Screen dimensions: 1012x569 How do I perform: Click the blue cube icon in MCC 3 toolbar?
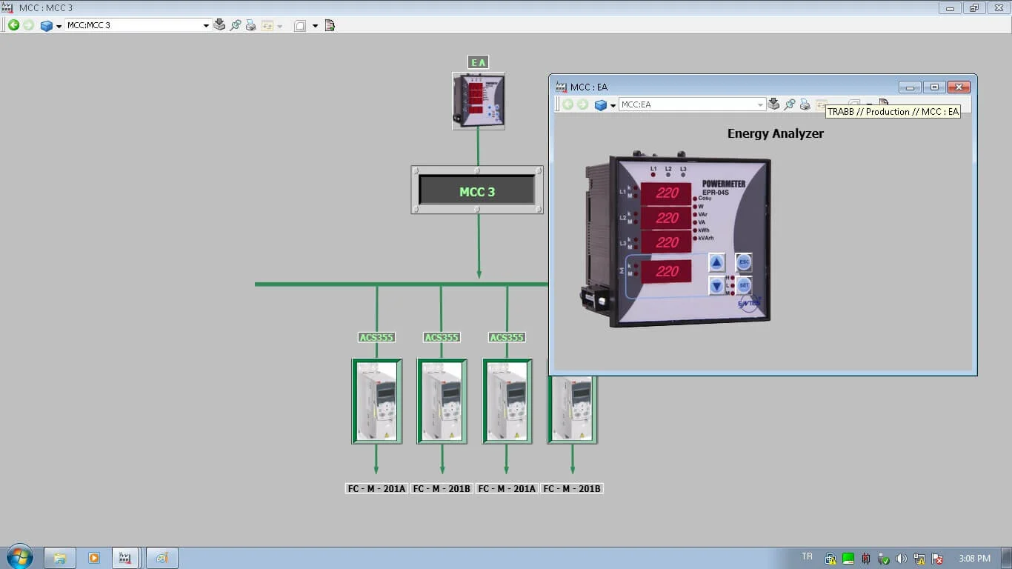tap(47, 26)
